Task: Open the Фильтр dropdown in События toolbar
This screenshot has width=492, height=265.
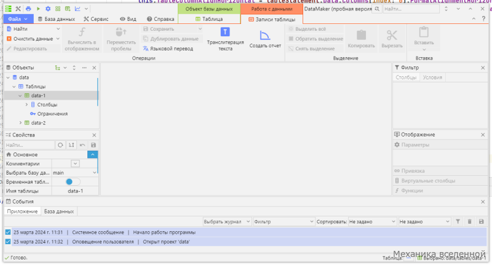Action: coord(284,222)
